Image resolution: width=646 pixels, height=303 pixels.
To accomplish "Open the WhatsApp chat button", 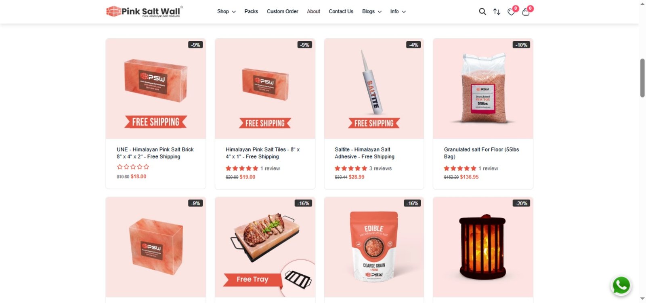I will (621, 285).
